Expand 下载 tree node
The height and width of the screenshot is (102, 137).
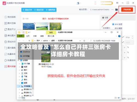click(x=19, y=76)
